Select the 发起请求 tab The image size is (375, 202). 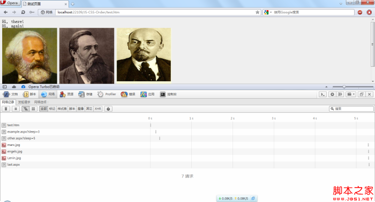pos(24,102)
